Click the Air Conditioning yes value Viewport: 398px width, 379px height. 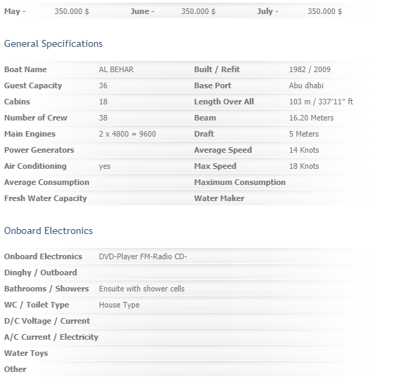tap(105, 167)
